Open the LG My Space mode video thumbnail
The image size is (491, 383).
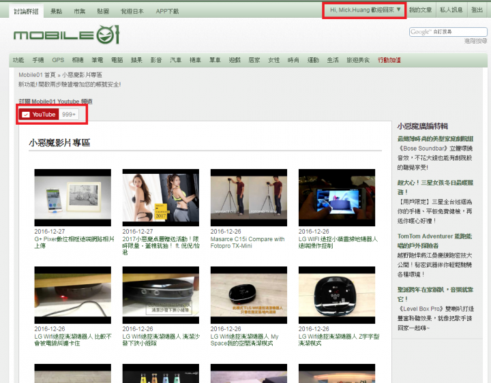pyautogui.click(x=249, y=295)
